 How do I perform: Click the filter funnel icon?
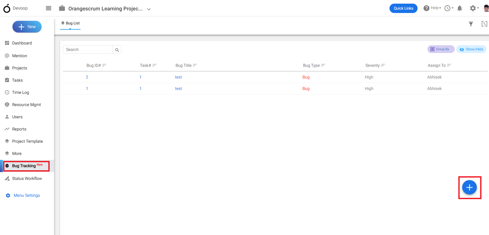pos(471,24)
